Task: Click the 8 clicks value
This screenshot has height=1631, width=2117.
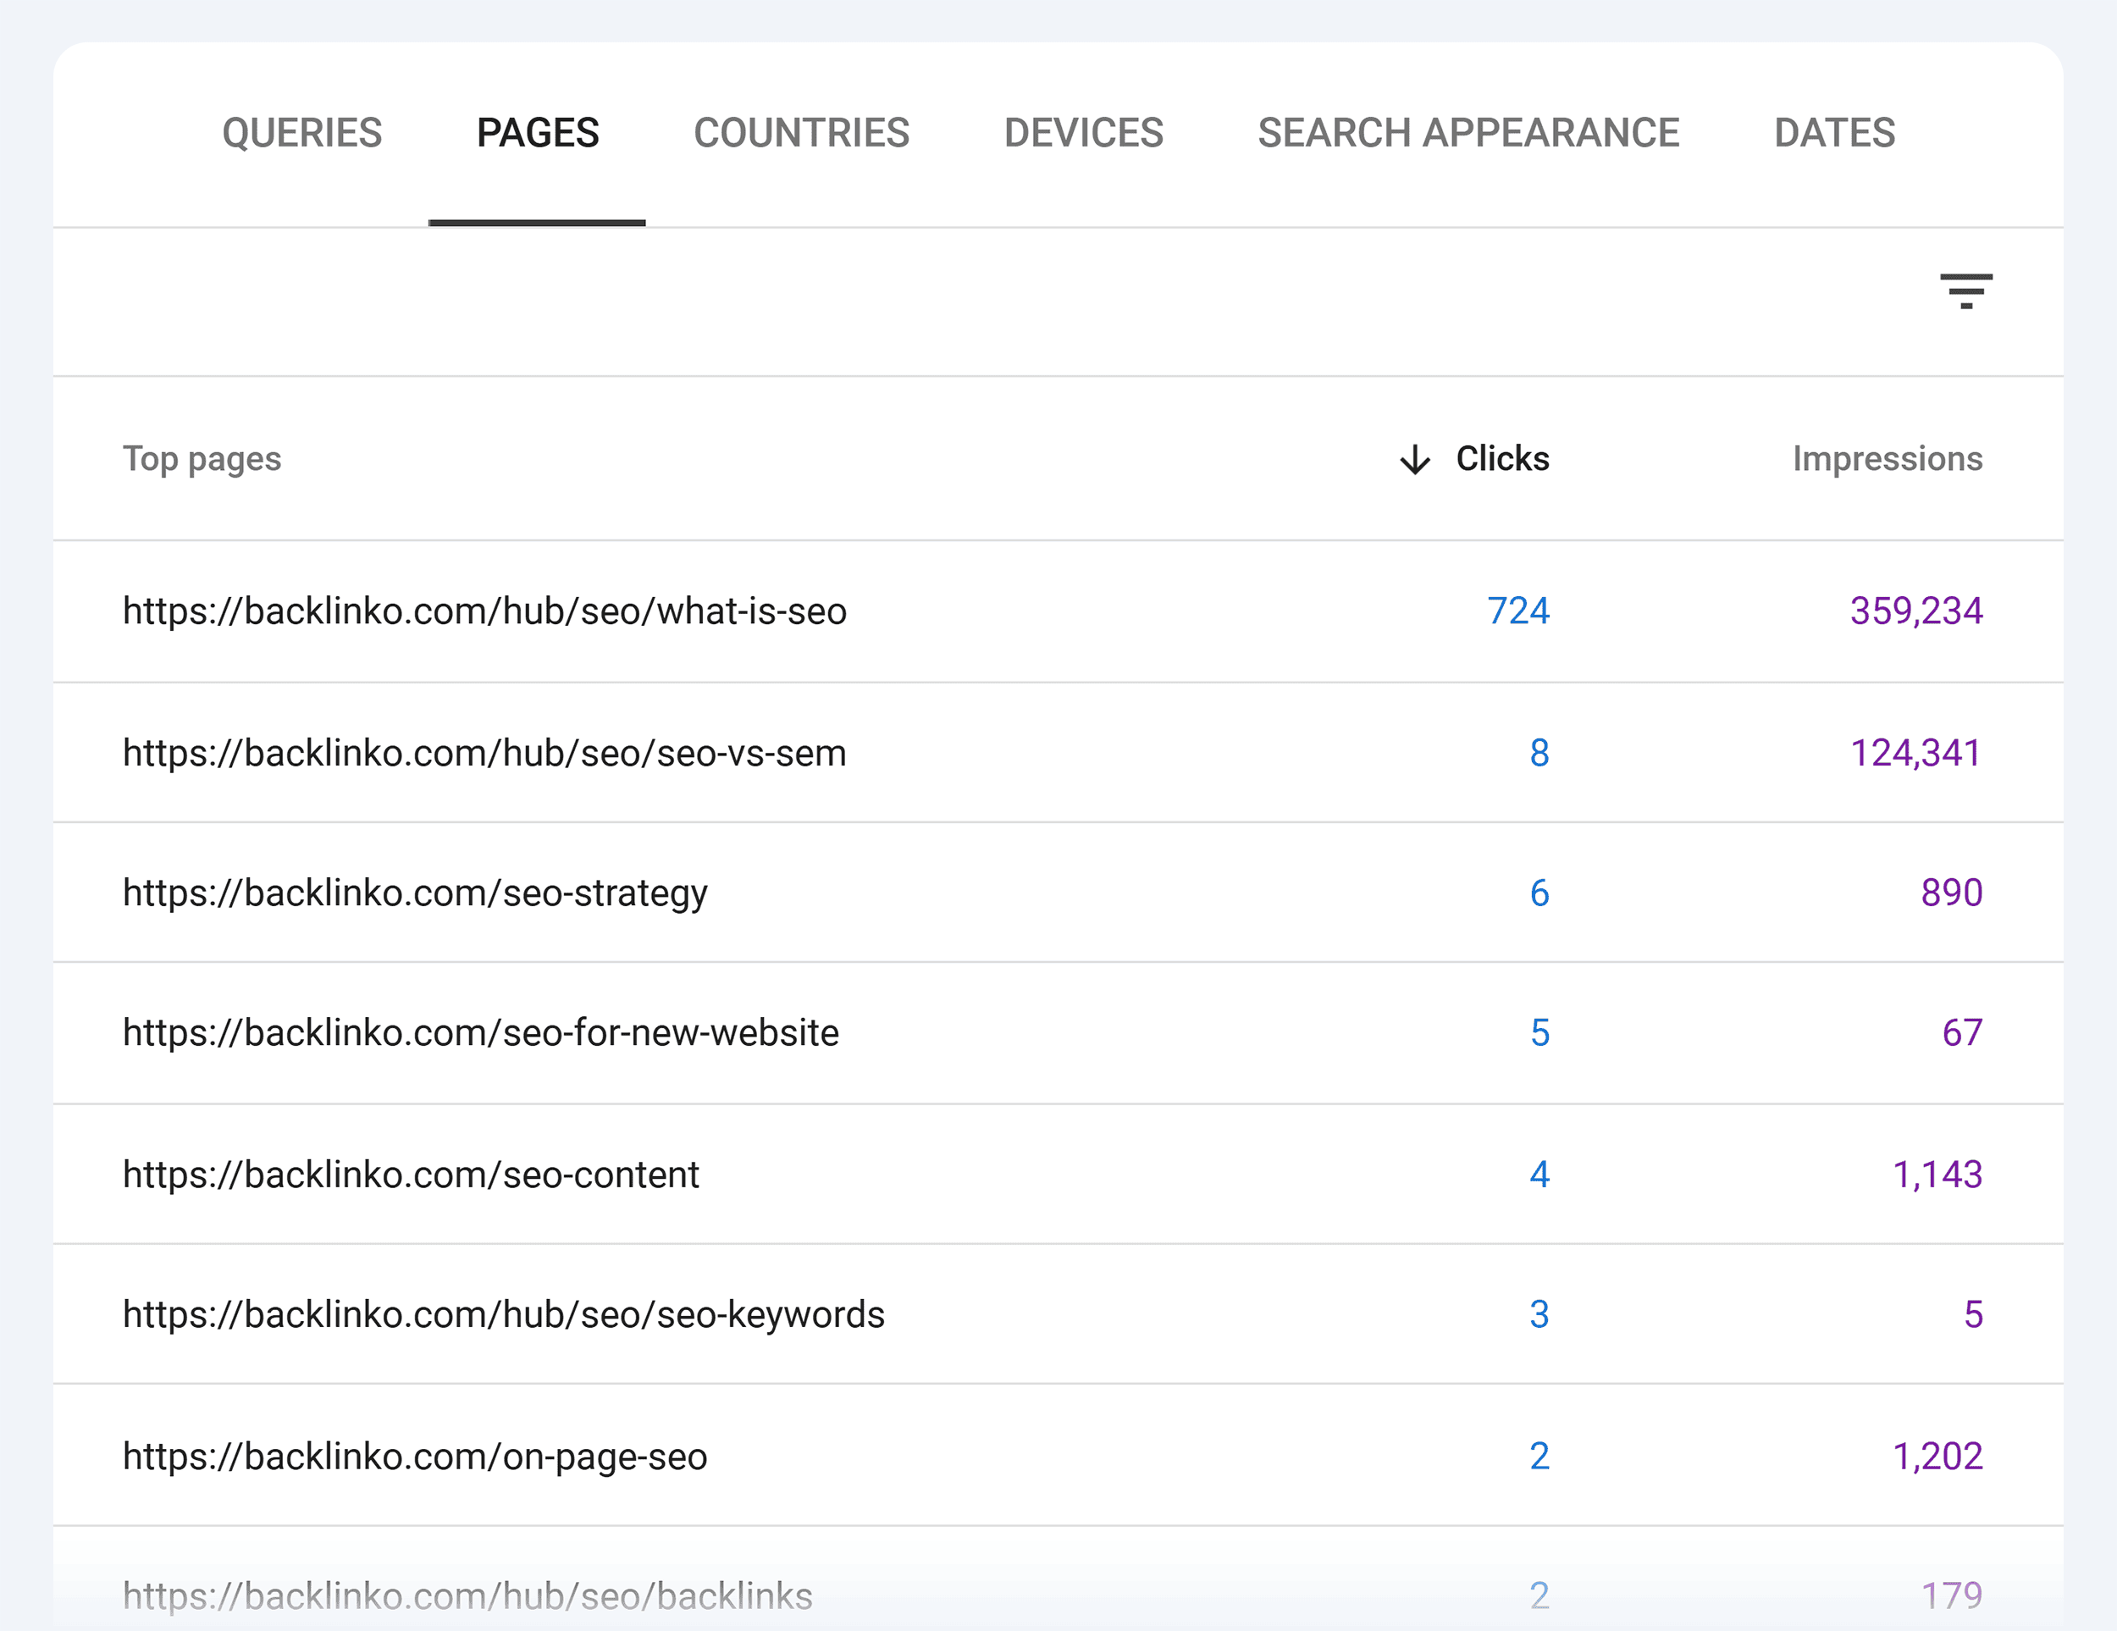Action: 1539,753
